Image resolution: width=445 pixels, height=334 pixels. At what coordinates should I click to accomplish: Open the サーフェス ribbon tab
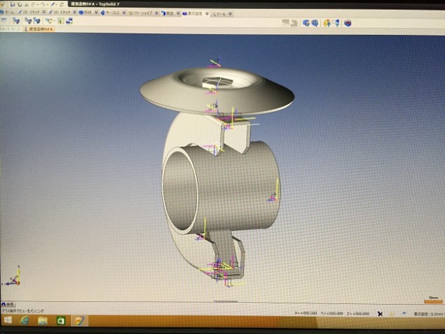tap(111, 13)
